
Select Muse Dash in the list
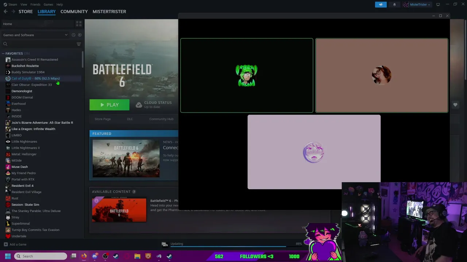[19, 167]
